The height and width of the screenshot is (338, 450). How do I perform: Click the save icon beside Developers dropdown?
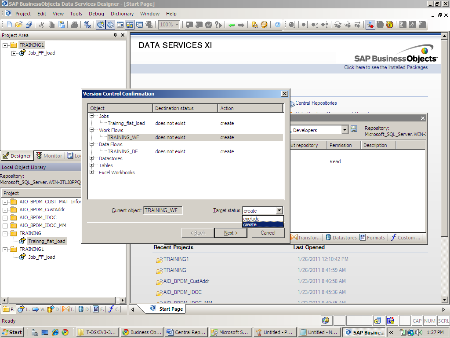click(354, 129)
